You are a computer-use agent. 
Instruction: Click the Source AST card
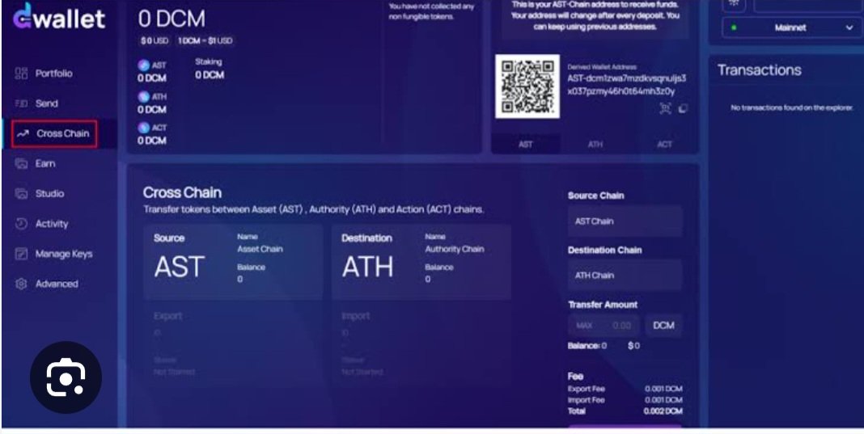point(233,262)
